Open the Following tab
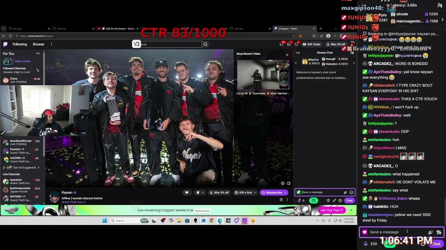446x250 pixels. (20, 44)
